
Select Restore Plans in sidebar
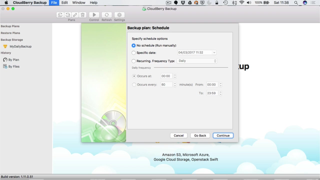point(10,33)
